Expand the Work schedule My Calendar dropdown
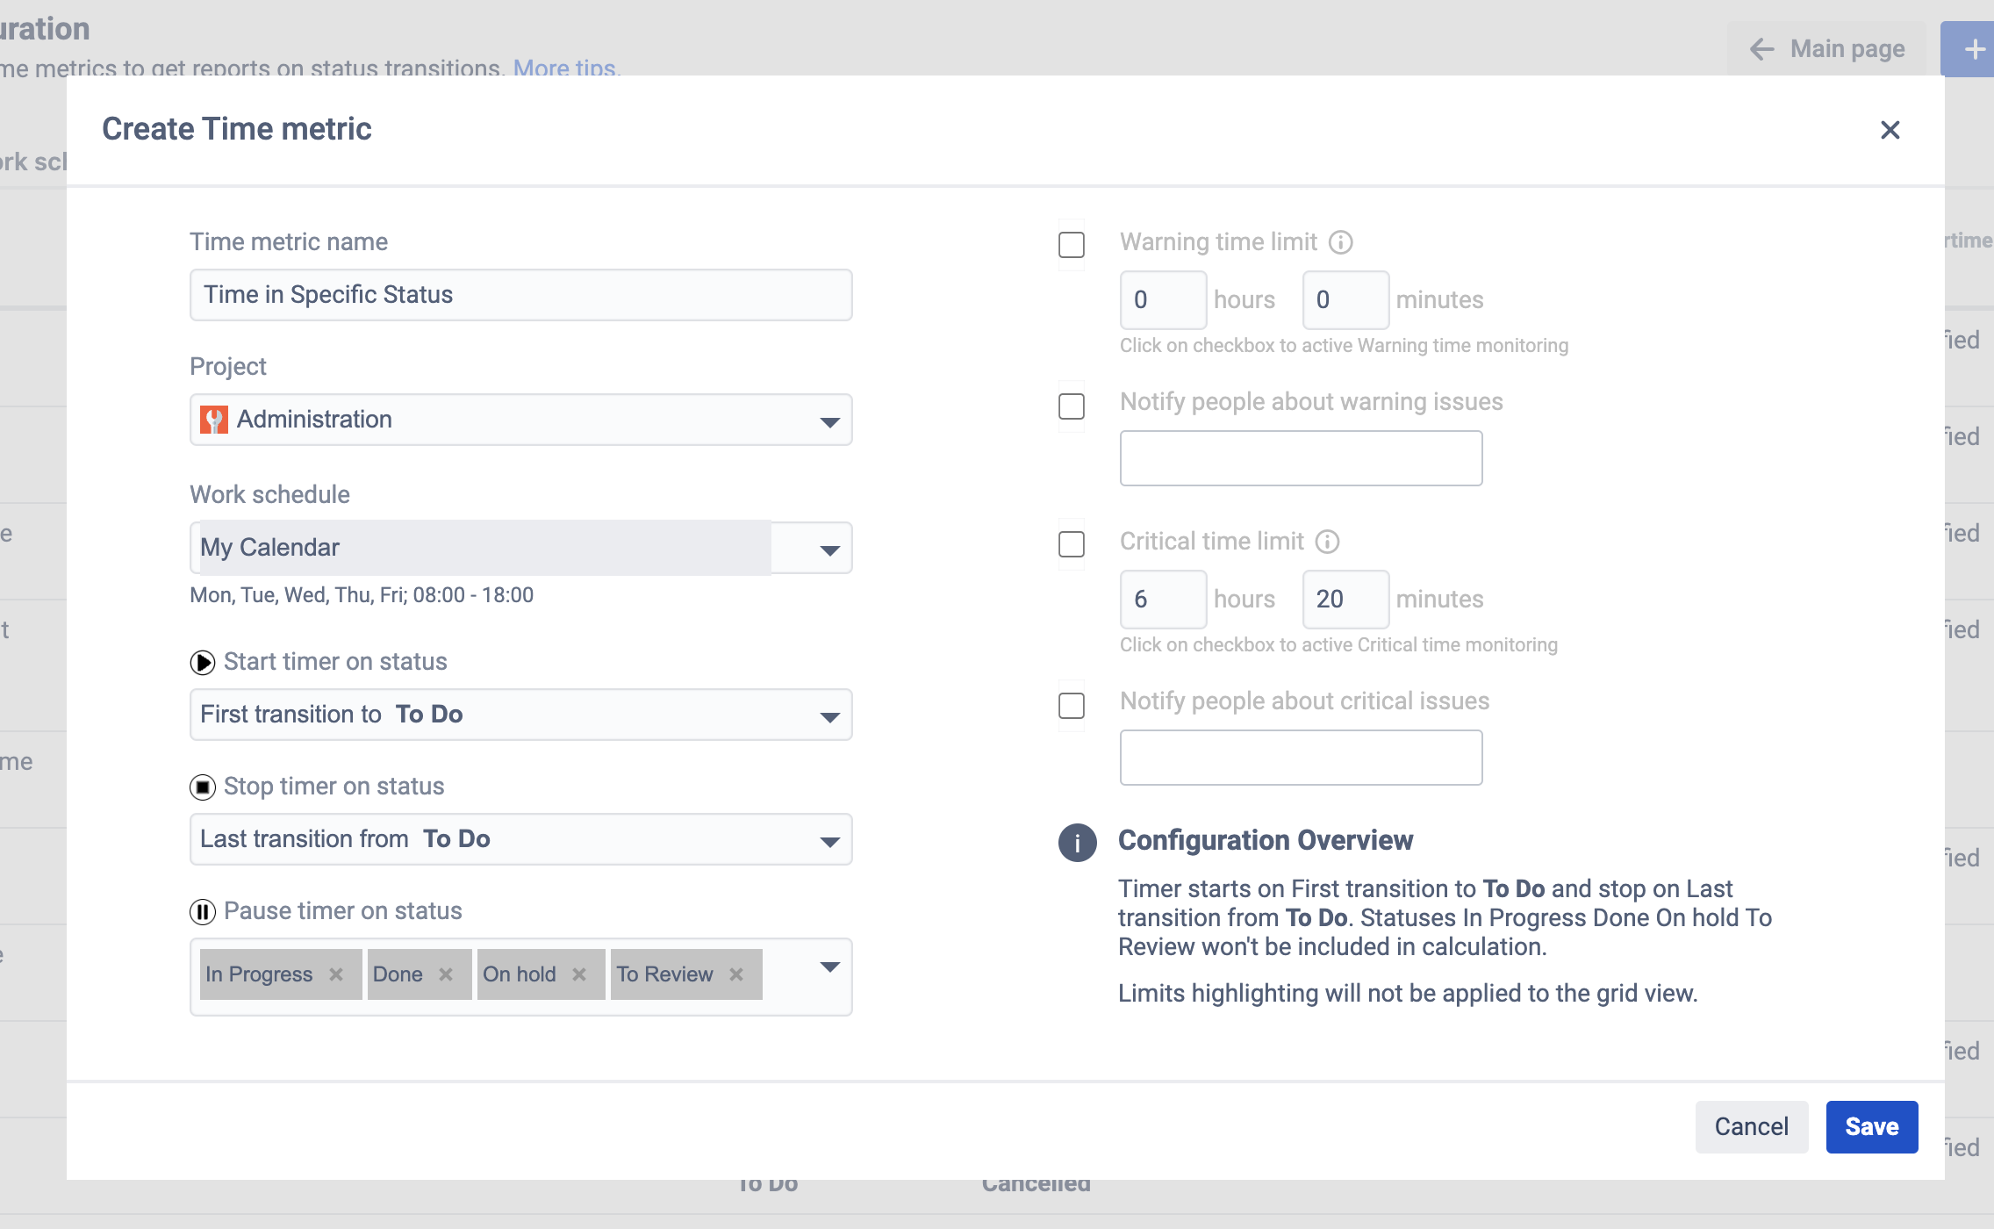The image size is (1994, 1229). click(x=520, y=549)
